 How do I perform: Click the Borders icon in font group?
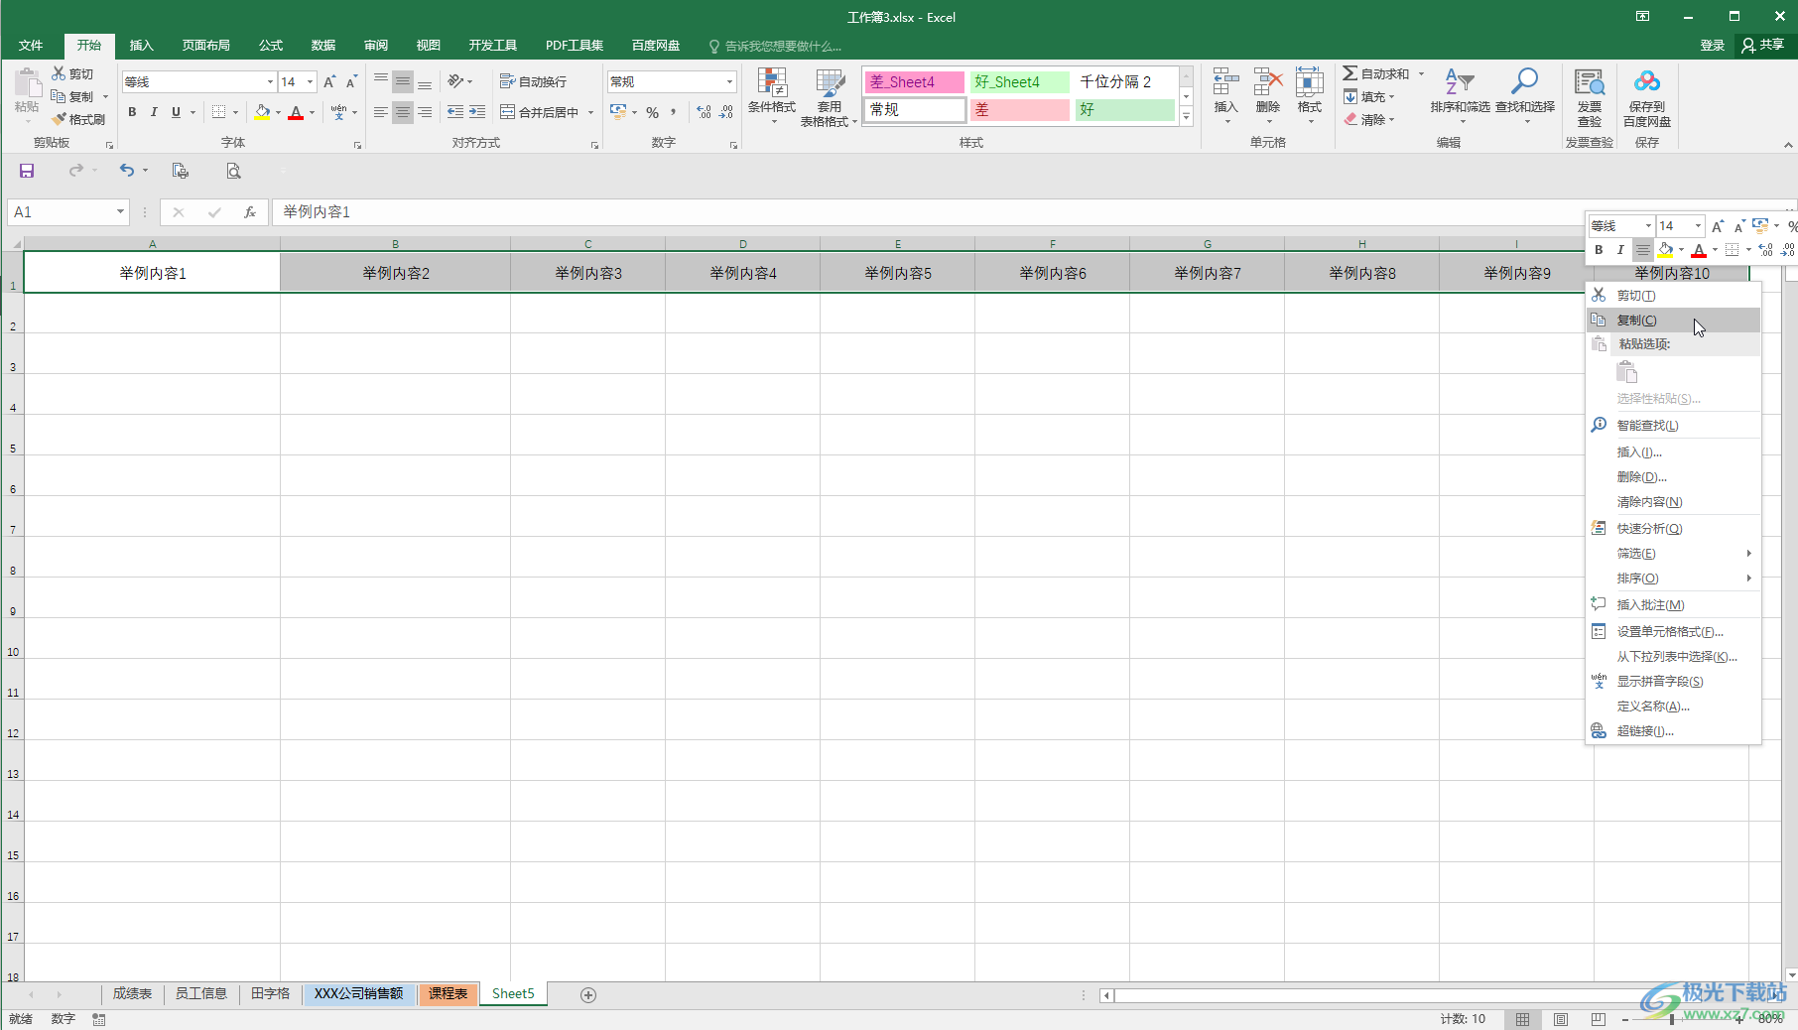219,112
